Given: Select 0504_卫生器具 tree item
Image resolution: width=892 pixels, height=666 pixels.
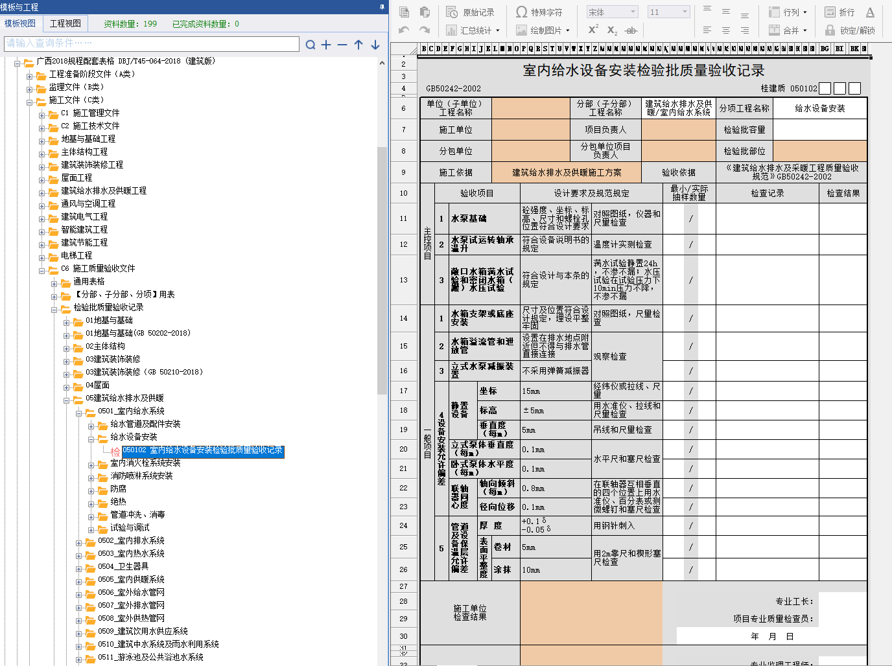Looking at the screenshot, I should [x=123, y=566].
